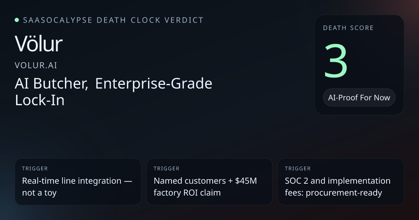Click TRIGGER label above 'Real-time line integration'
The height and width of the screenshot is (220, 419).
(35, 169)
